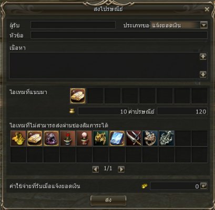215x210 pixels.
Task: Click the ผู้รับ recipient input field
Action: [73, 25]
